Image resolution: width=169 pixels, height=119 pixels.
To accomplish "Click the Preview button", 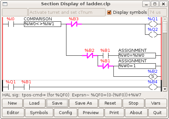I will tap(91, 112).
